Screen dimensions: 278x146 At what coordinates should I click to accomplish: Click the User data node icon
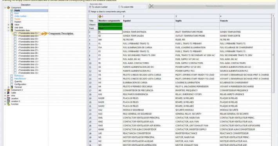(x=12, y=28)
